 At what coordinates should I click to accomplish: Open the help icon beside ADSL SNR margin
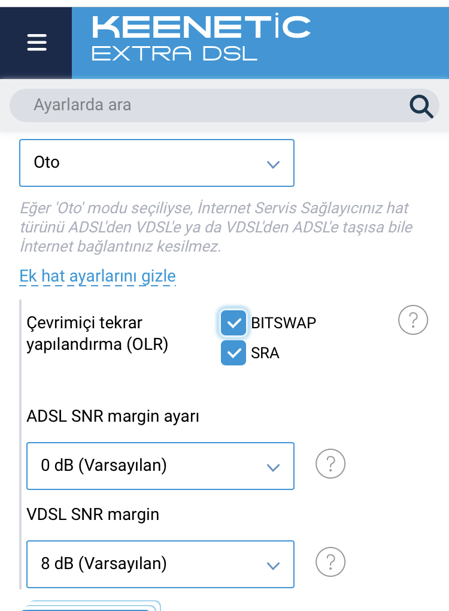tap(330, 464)
